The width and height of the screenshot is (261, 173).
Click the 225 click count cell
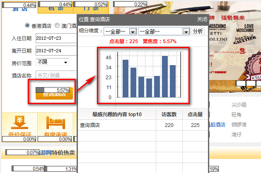[x=195, y=125]
